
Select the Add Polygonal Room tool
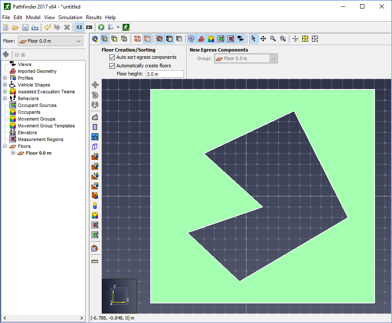point(95,117)
